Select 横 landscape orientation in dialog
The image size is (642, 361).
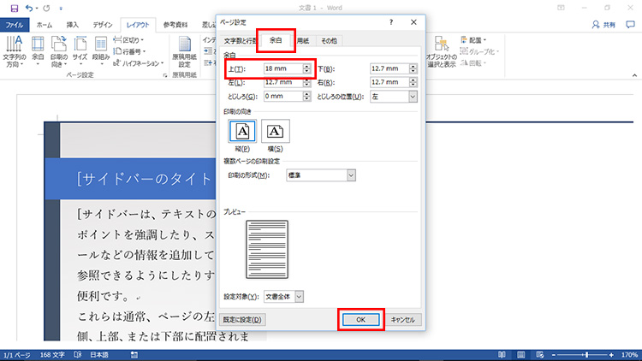(x=276, y=131)
